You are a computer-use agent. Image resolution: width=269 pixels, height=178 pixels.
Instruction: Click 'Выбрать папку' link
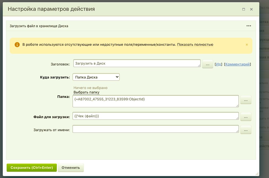86,92
